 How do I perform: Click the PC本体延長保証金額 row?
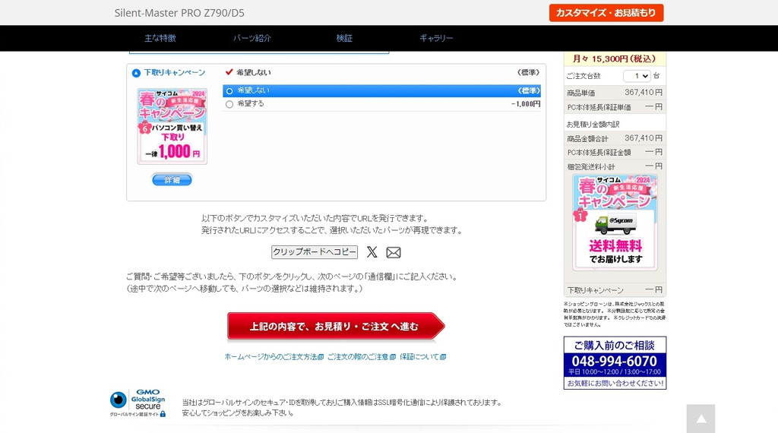[x=615, y=152]
